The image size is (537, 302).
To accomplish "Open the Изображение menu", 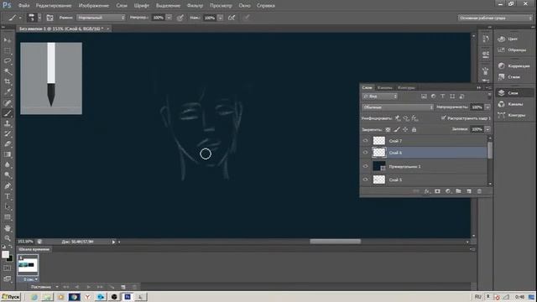I will click(93, 6).
